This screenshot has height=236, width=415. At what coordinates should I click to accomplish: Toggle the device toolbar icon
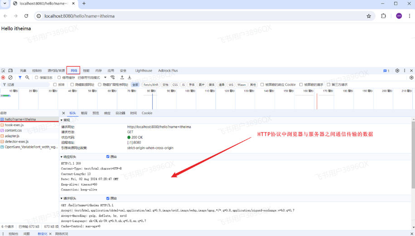10,70
